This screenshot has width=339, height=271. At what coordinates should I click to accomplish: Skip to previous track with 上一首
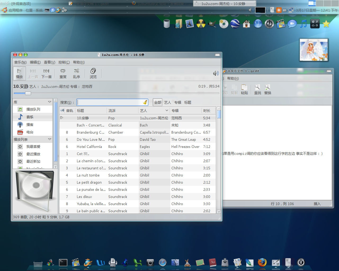click(33, 73)
